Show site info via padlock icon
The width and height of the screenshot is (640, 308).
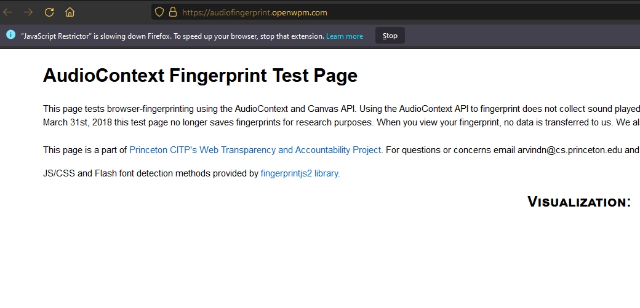tap(172, 12)
